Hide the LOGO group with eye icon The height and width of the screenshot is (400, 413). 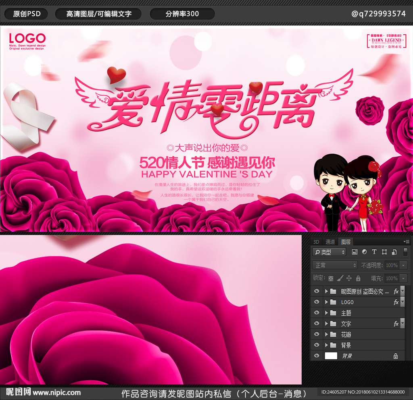pyautogui.click(x=317, y=302)
